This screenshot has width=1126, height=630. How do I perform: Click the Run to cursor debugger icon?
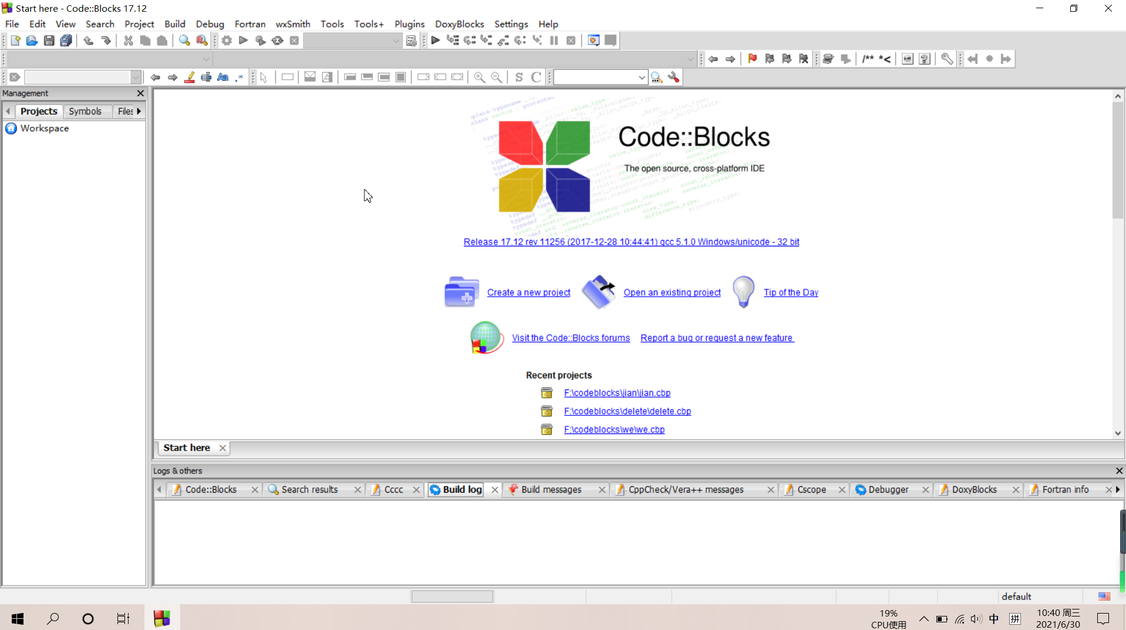click(x=453, y=40)
